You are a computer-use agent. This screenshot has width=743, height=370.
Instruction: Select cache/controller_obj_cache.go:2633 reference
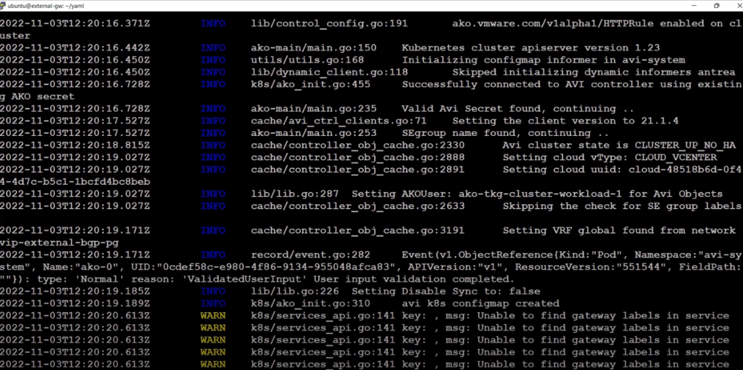pos(358,207)
